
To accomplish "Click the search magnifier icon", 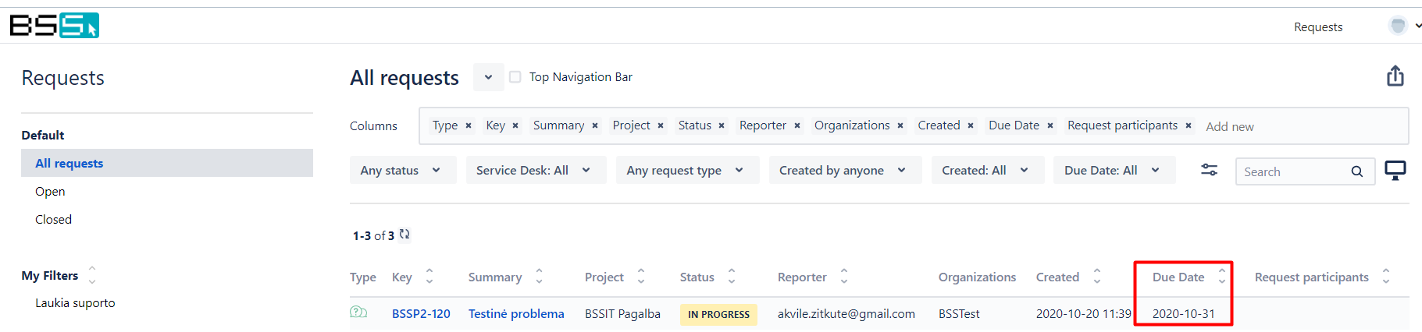I will coord(1357,171).
